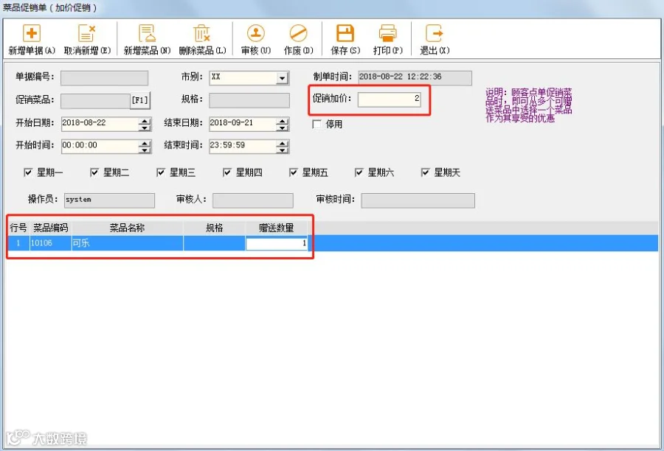Click the 开始日期 spinner arrows
The height and width of the screenshot is (451, 664).
pyautogui.click(x=145, y=124)
